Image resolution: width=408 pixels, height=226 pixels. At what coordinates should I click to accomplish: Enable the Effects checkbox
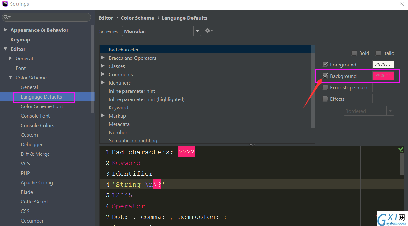coord(325,99)
